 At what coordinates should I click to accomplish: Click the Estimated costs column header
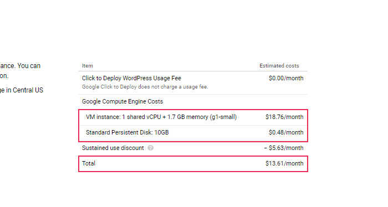(279, 66)
